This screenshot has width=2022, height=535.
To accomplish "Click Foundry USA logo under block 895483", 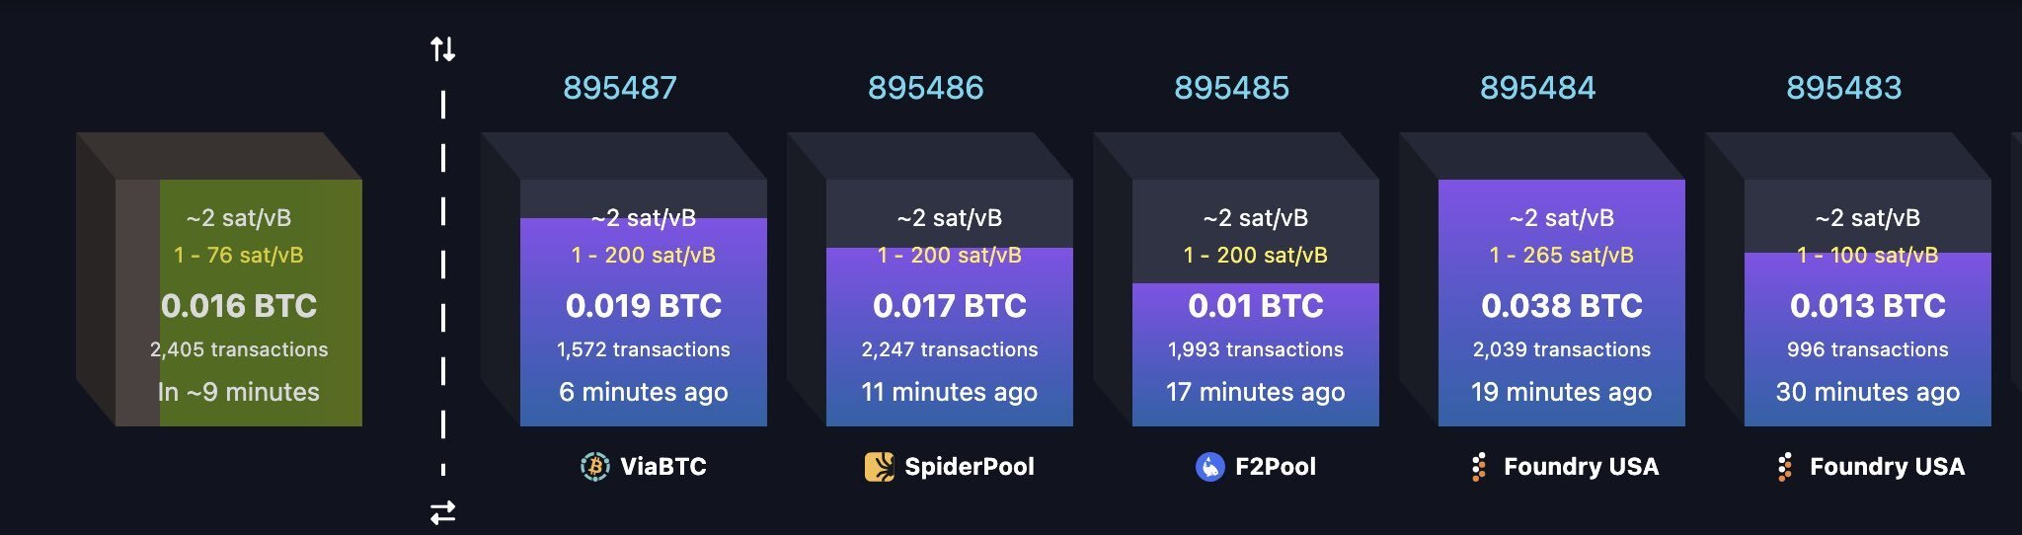I will coord(1784,466).
